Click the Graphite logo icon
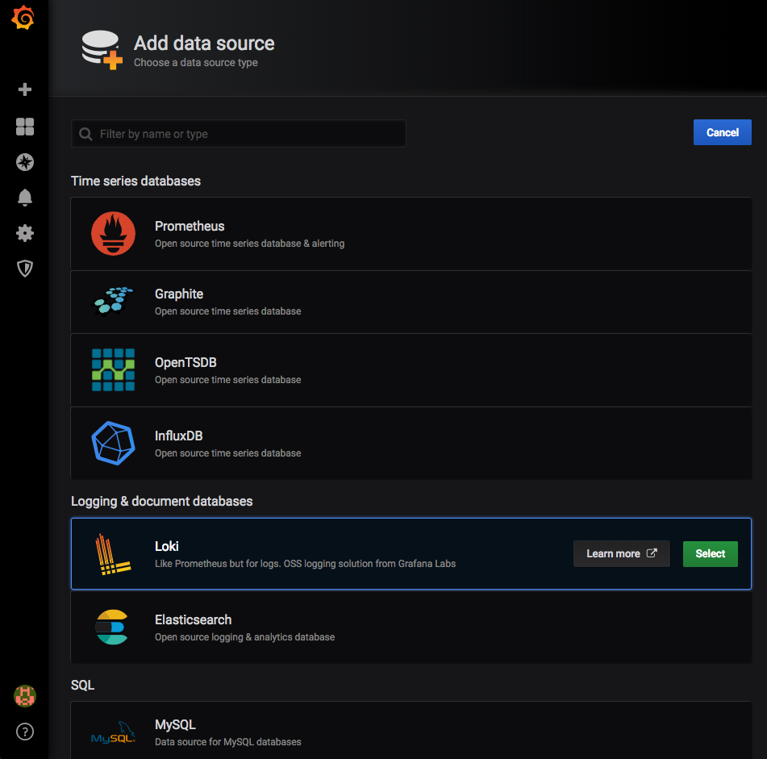Screen dimensions: 767x759 click(113, 300)
